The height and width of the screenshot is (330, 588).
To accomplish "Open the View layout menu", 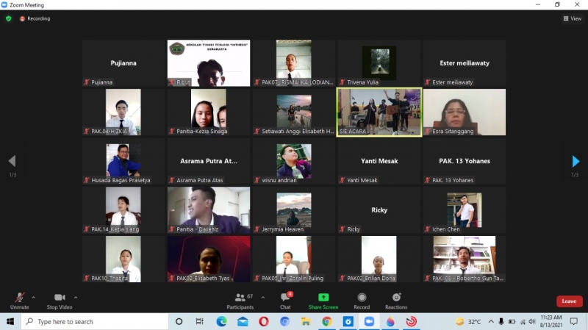I will (x=573, y=18).
